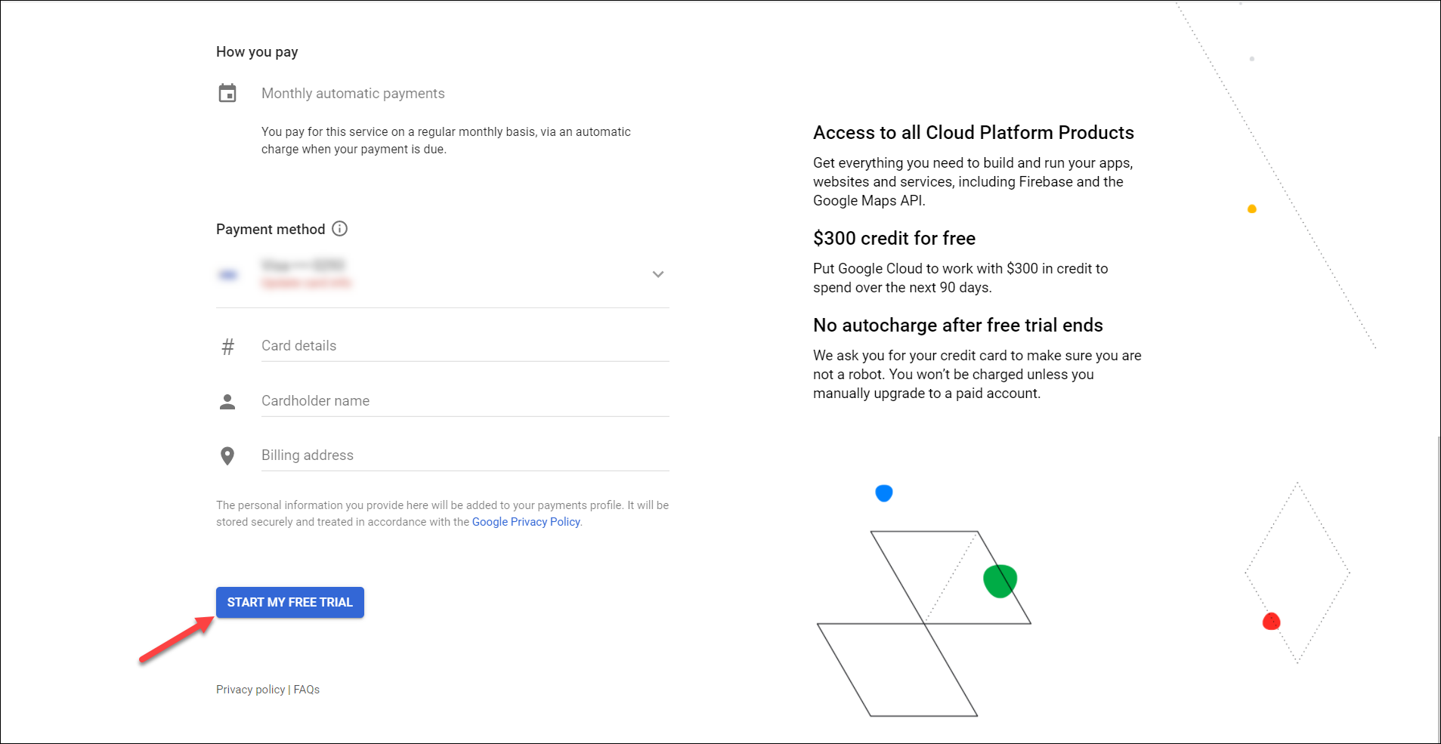Open the FAQs footer link

pos(307,690)
